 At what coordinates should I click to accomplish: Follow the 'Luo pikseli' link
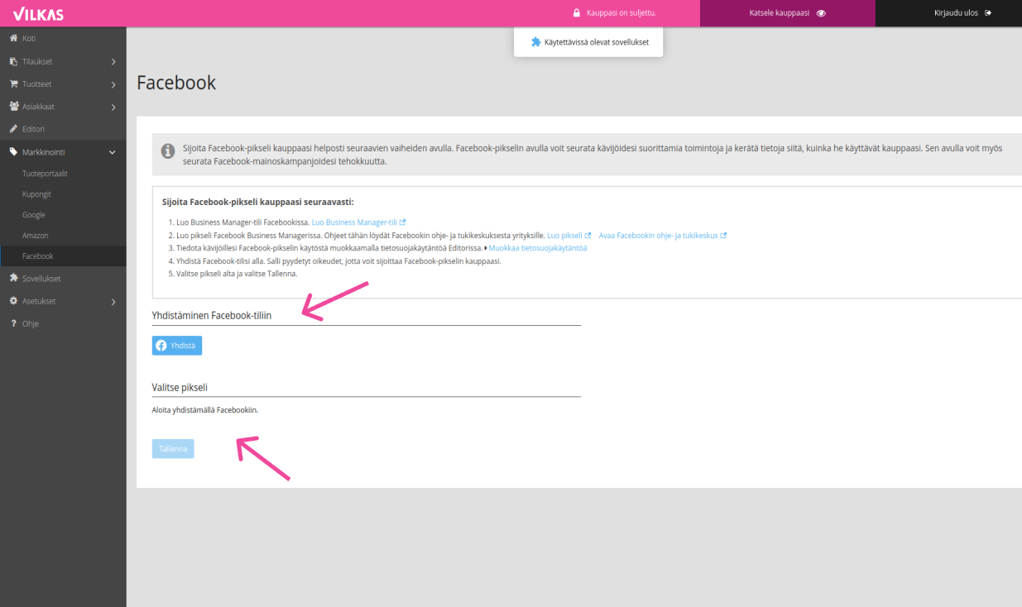569,235
